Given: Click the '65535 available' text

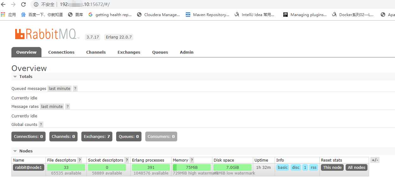Looking at the screenshot, I should pyautogui.click(x=66, y=173).
